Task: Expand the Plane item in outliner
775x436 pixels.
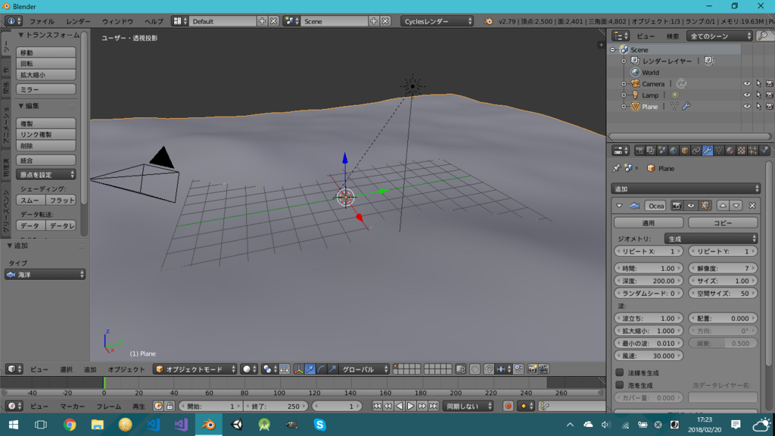Action: coord(624,106)
